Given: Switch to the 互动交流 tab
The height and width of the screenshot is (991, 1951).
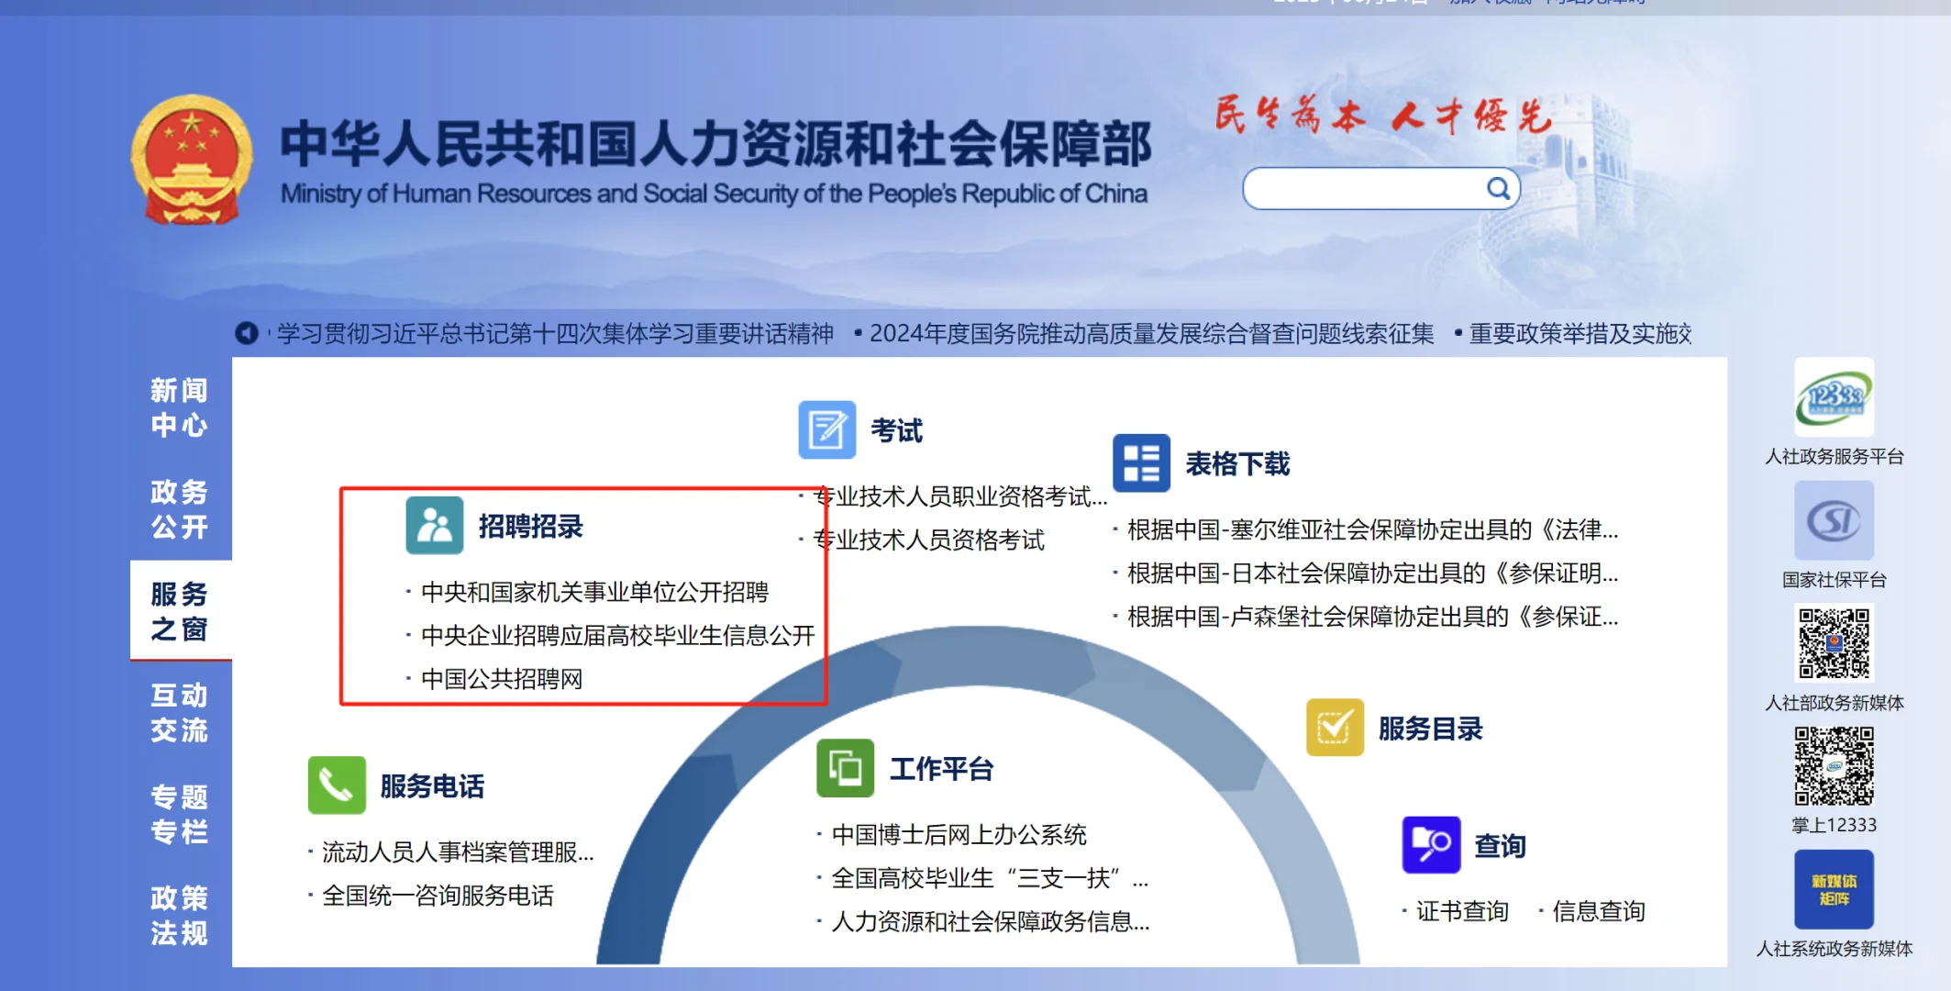Looking at the screenshot, I should [180, 713].
